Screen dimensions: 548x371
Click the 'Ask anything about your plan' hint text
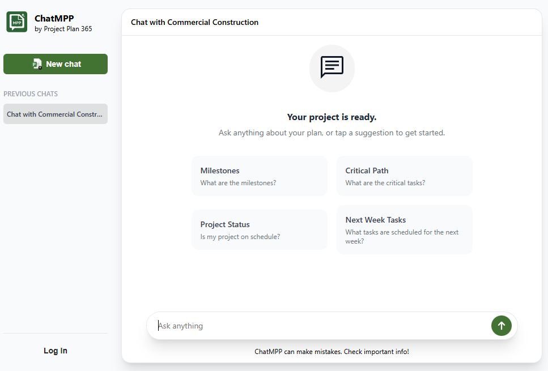pyautogui.click(x=332, y=133)
